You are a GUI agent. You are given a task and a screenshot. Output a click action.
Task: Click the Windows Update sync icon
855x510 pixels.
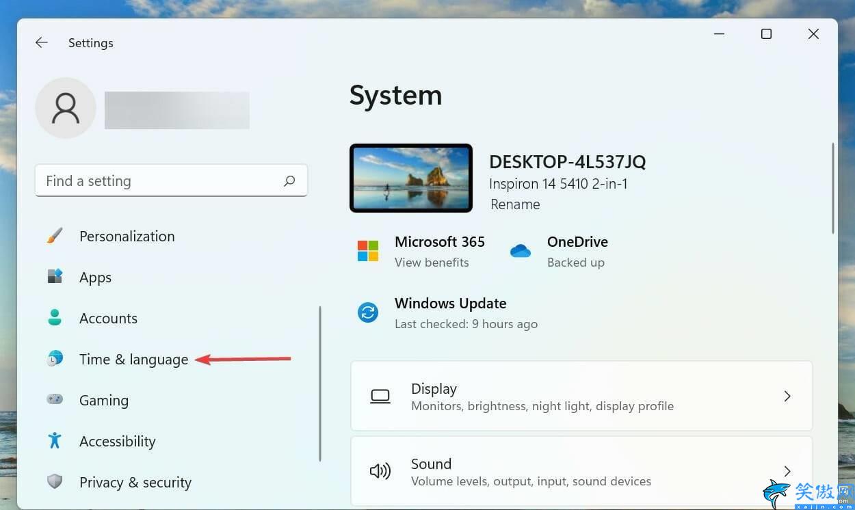368,313
